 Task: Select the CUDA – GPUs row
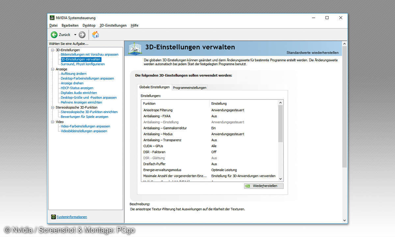point(210,146)
